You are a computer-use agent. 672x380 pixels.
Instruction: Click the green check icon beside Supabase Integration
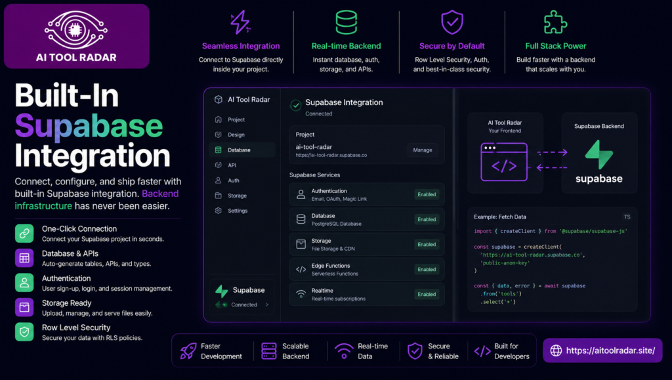pyautogui.click(x=296, y=105)
